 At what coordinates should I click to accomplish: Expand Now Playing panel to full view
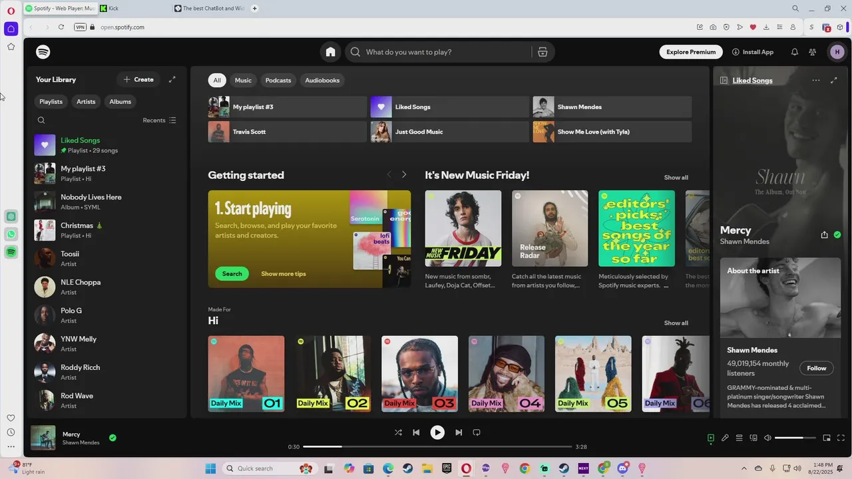coord(833,80)
